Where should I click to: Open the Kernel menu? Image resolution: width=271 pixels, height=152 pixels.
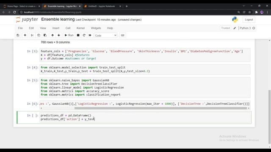pyautogui.click(x=80, y=28)
